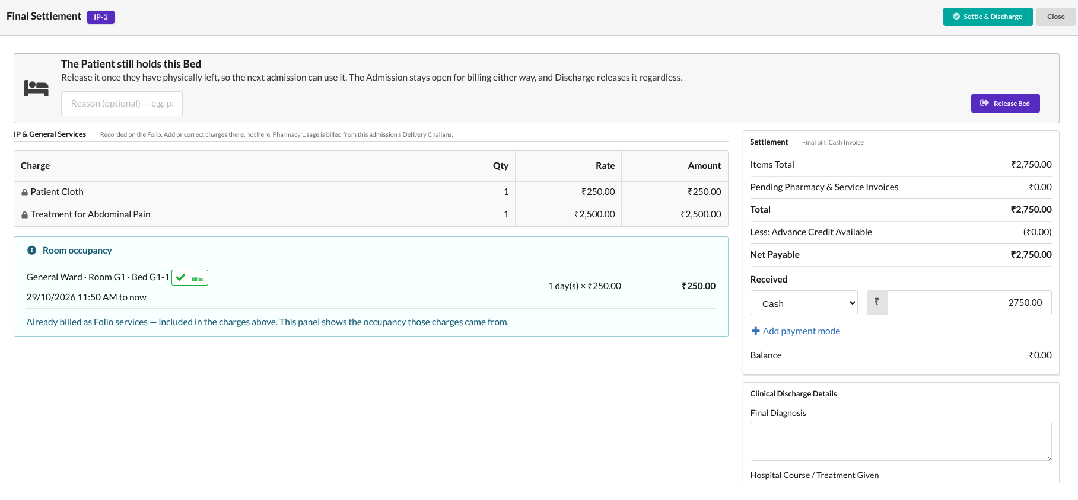Open the Cash payment mode dropdown
This screenshot has width=1078, height=500.
[x=804, y=303]
